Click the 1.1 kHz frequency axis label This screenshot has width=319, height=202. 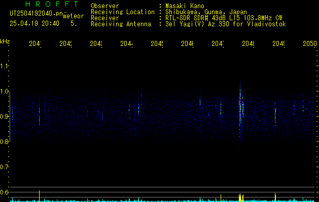[4, 66]
